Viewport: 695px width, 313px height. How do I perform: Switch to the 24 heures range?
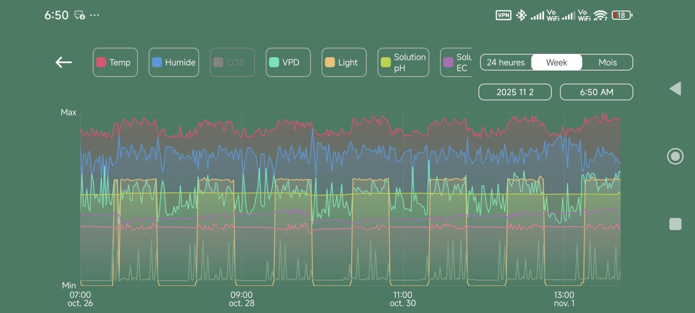pyautogui.click(x=506, y=62)
